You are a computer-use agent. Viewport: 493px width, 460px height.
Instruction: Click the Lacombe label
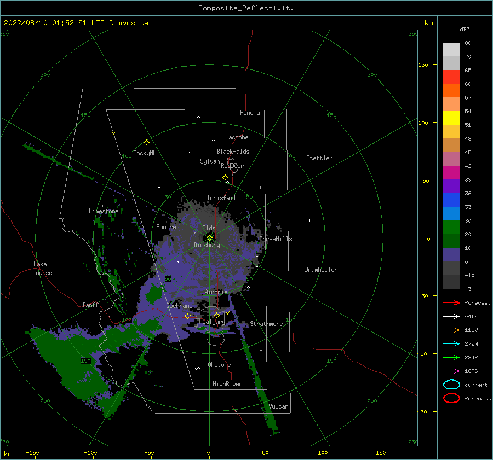[237, 137]
